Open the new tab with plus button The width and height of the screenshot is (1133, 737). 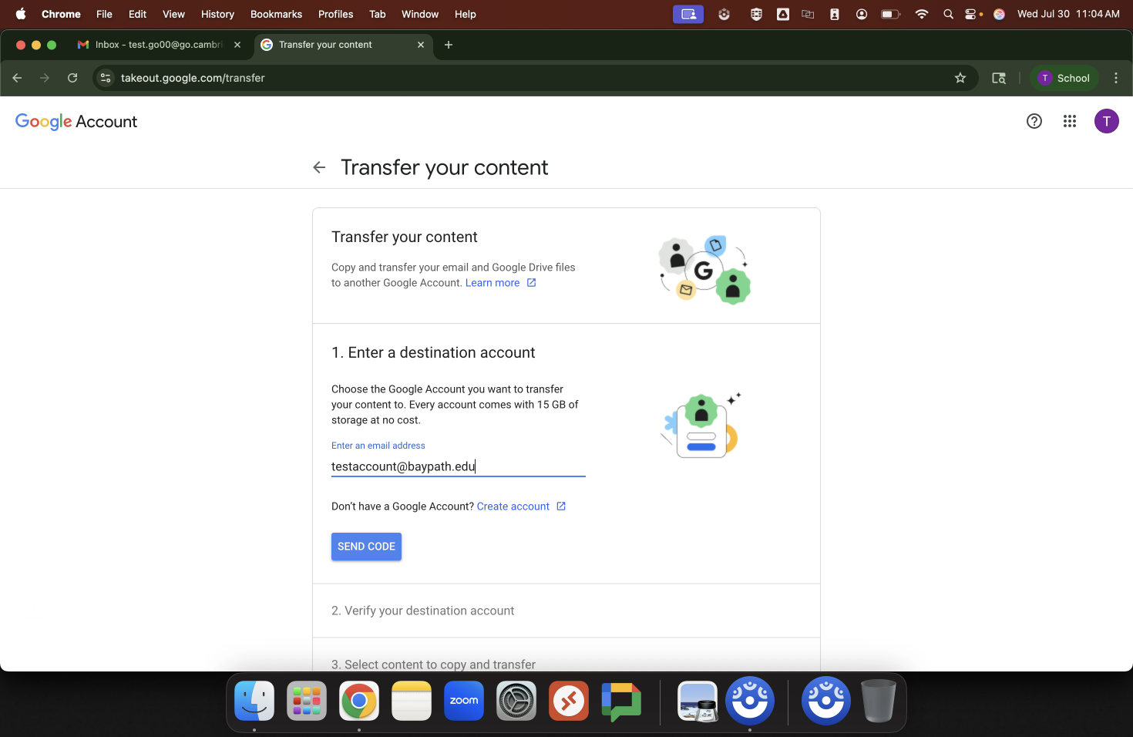tap(449, 45)
